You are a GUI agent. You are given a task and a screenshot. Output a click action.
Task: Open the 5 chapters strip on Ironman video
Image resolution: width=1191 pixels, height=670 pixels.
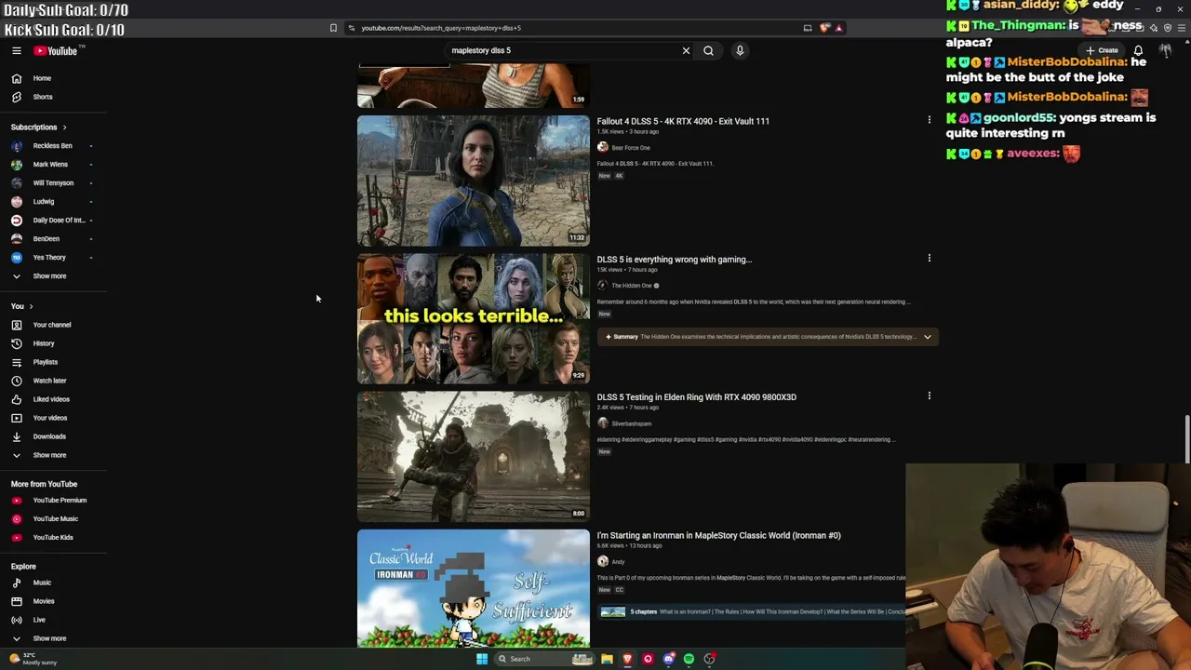[753, 611]
